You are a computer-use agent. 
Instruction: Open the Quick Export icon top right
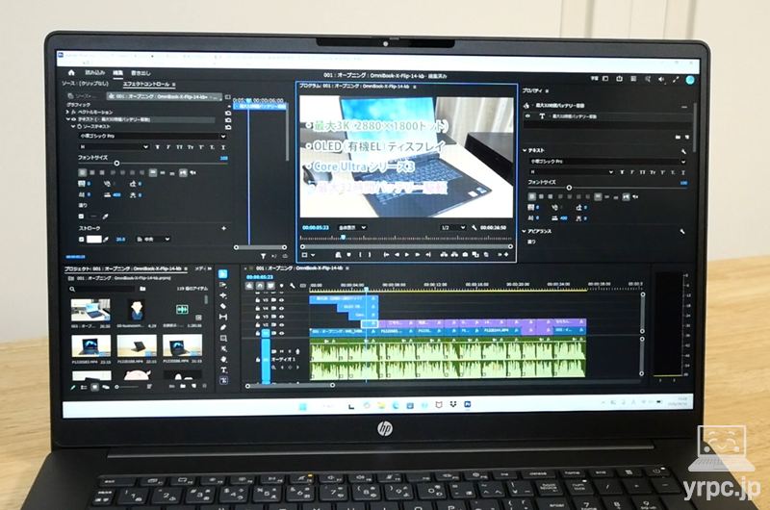(x=619, y=79)
